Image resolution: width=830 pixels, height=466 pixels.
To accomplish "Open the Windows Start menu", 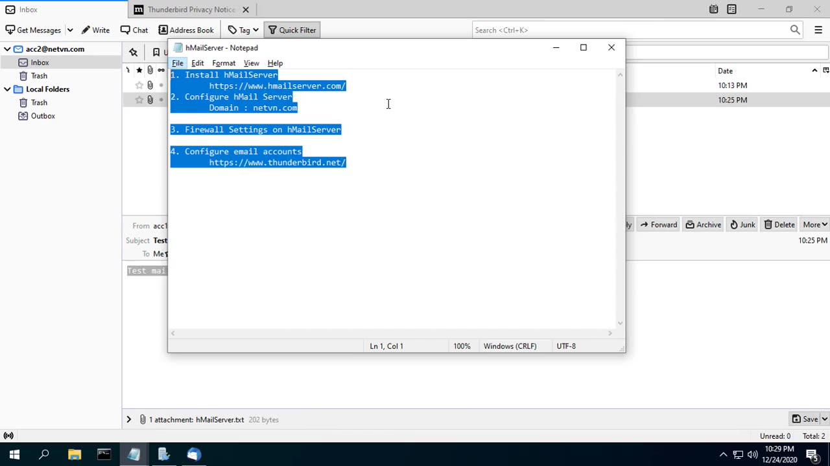I will (14, 454).
